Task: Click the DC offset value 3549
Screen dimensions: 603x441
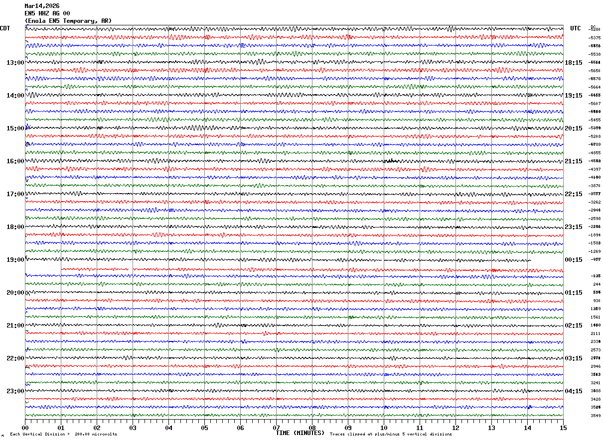Action: 595,416
